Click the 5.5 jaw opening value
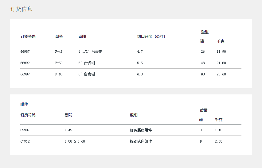Viewport: 262px width, 168px height. click(140, 63)
